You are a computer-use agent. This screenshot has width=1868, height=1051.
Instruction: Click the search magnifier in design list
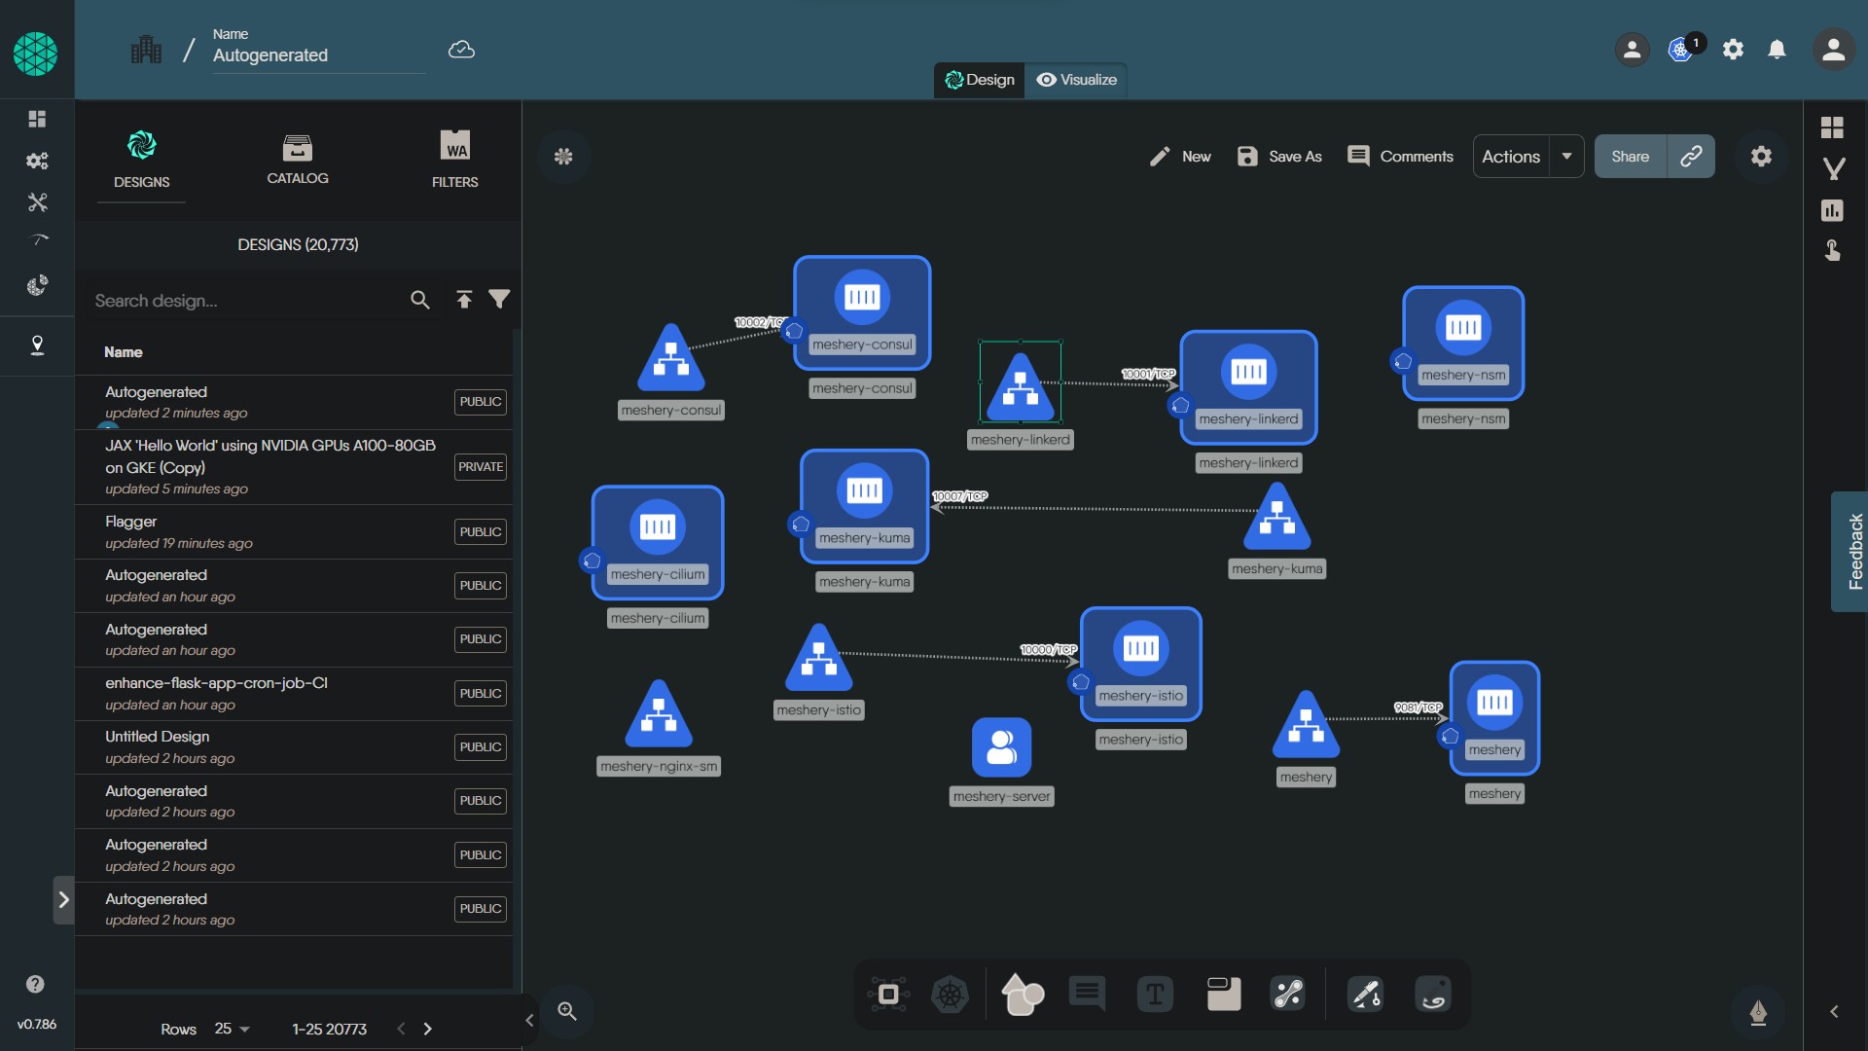[420, 300]
